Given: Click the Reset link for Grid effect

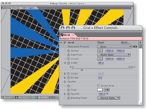Looking at the screenshot, I should (101, 43).
